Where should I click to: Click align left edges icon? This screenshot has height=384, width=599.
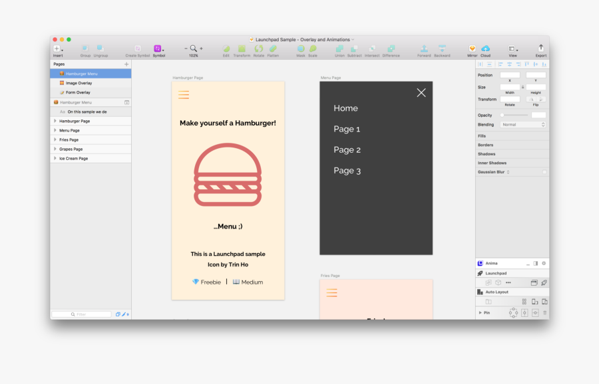tap(500, 64)
